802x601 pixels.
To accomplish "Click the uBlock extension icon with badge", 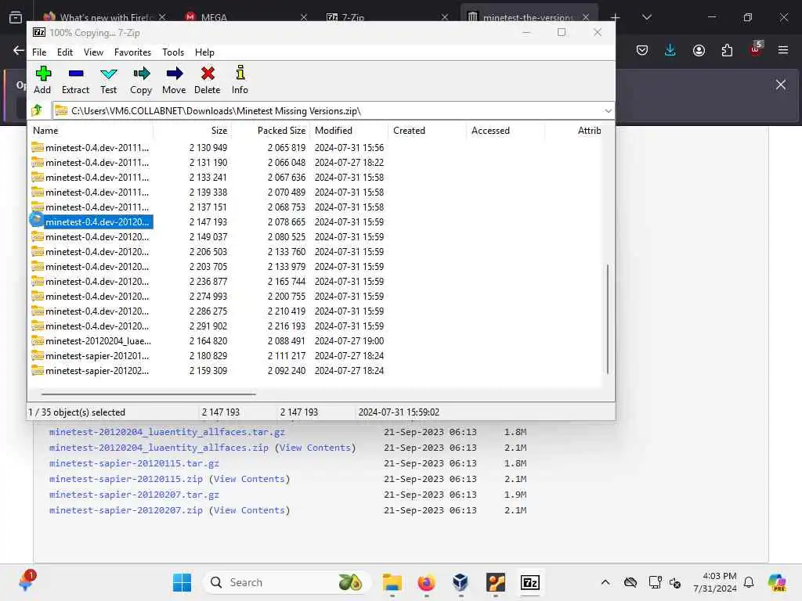I will [756, 49].
